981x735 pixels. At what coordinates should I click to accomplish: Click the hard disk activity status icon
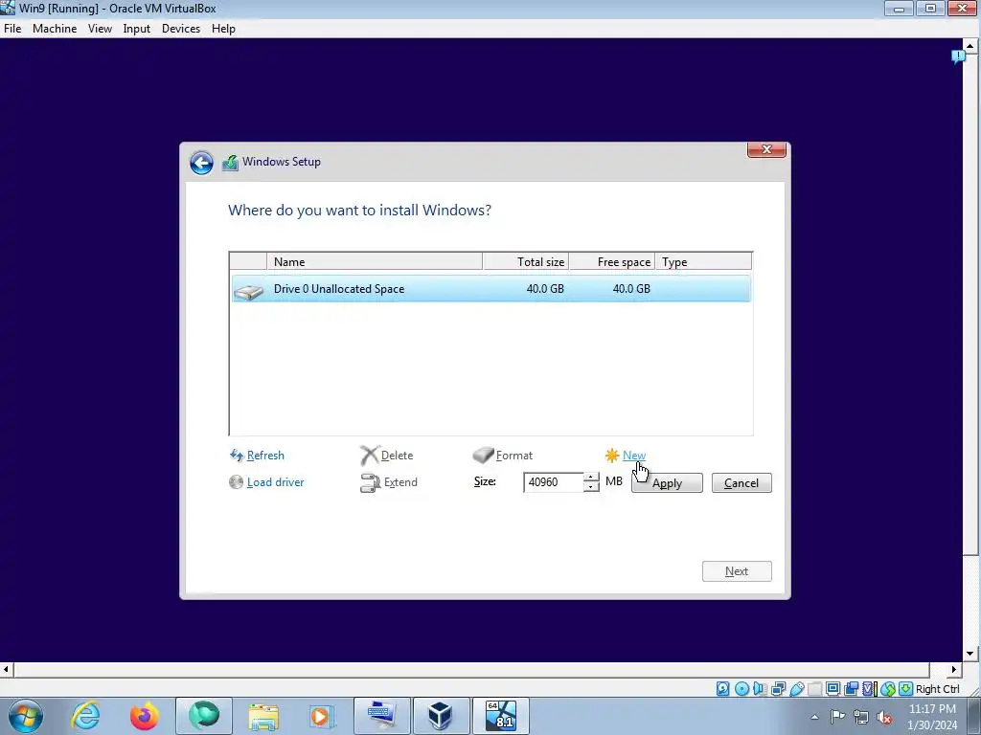point(722,689)
